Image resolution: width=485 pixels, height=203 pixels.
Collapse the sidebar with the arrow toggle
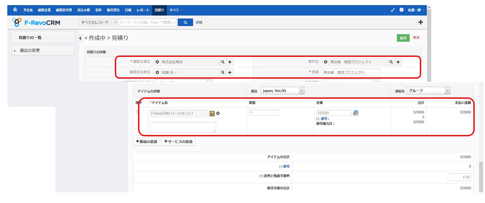click(81, 38)
